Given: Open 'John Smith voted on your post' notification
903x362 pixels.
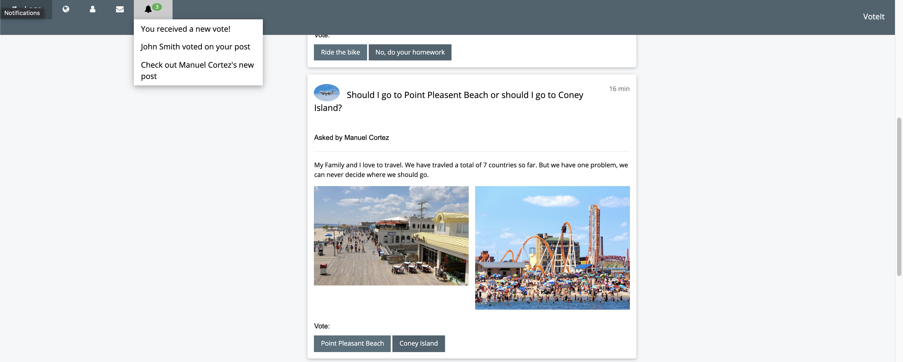Looking at the screenshot, I should point(195,47).
